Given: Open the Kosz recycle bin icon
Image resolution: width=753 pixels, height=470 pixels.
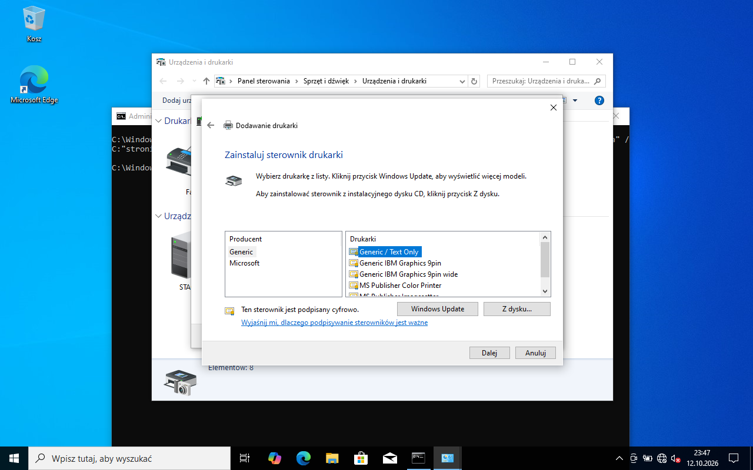Looking at the screenshot, I should pyautogui.click(x=34, y=24).
